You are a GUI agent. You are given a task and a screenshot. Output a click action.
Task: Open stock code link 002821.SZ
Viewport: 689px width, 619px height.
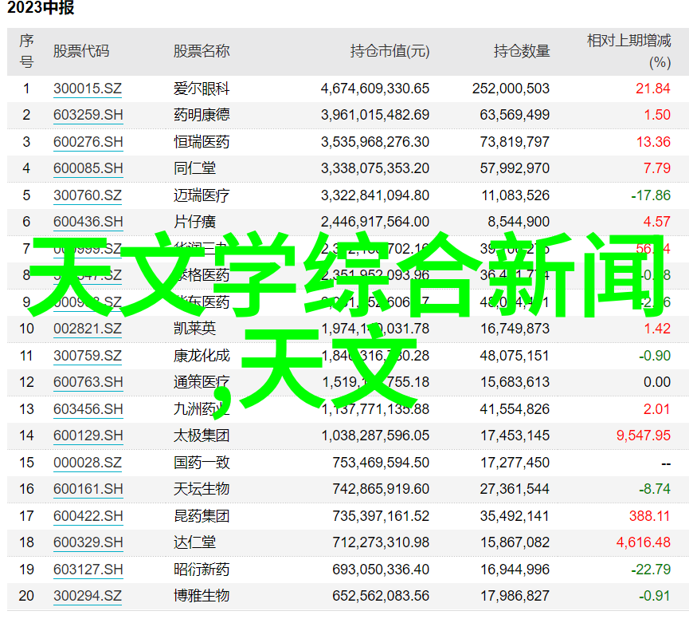[88, 329]
